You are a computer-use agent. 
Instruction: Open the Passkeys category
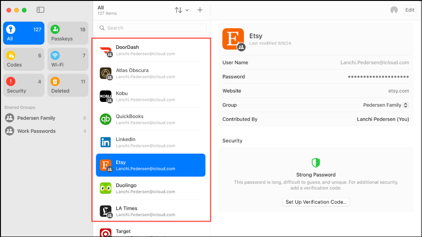(x=68, y=33)
